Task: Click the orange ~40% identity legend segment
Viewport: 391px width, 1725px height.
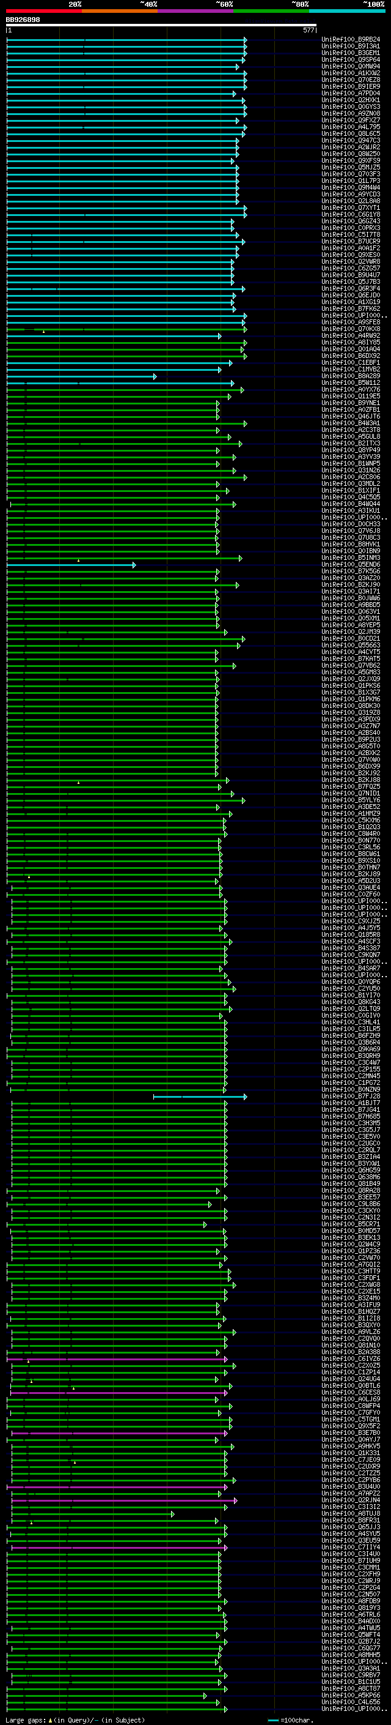Action: click(x=120, y=11)
